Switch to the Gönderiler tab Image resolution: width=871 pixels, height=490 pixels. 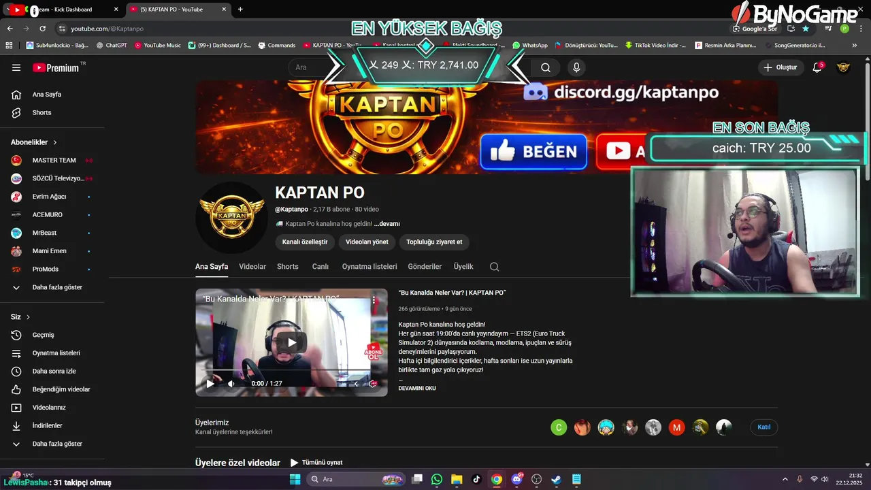click(425, 267)
